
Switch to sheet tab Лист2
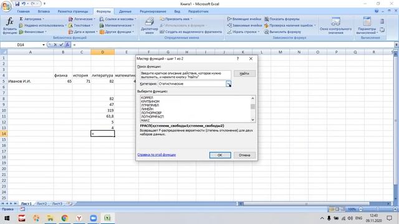42,203
